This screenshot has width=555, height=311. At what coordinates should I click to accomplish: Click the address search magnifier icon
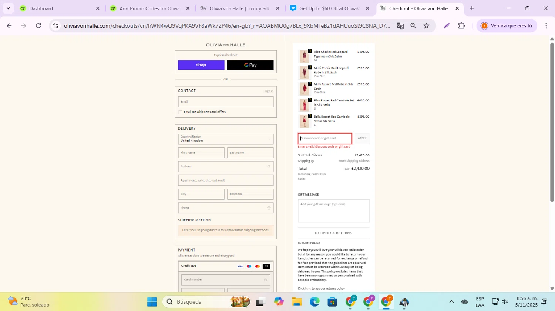[269, 166]
